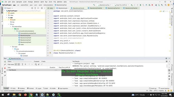Open the Terminal tool window
Image resolution: width=174 pixels, height=97 pixels.
pyautogui.click(x=30, y=88)
